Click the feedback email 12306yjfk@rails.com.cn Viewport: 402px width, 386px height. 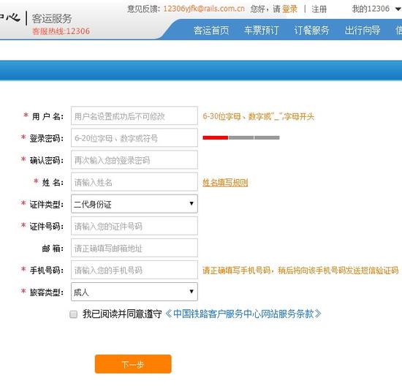coord(204,9)
